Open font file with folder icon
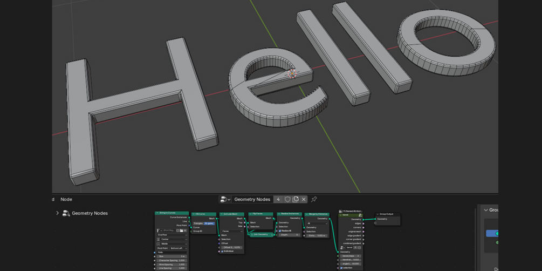 coord(181,231)
